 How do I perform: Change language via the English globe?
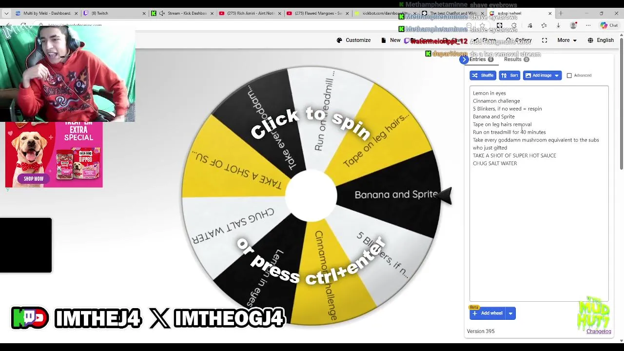click(x=601, y=40)
